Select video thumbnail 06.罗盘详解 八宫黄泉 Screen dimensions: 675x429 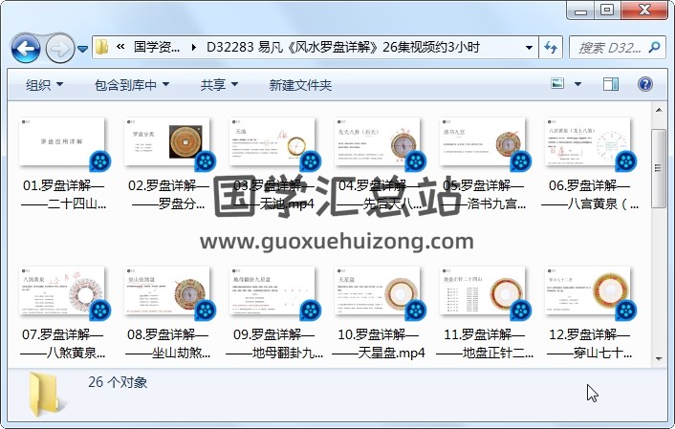587,141
